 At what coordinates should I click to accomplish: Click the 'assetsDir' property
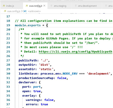[27, 69]
